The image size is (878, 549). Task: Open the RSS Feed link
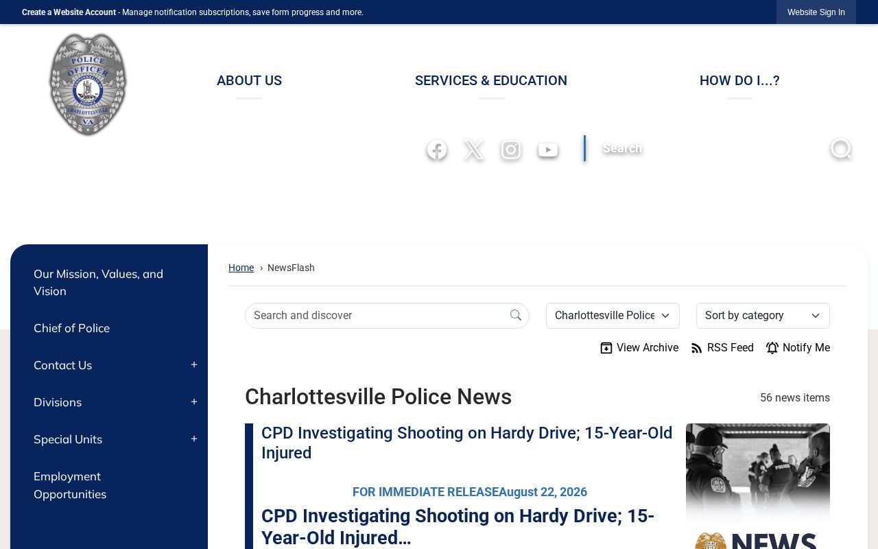click(x=722, y=348)
